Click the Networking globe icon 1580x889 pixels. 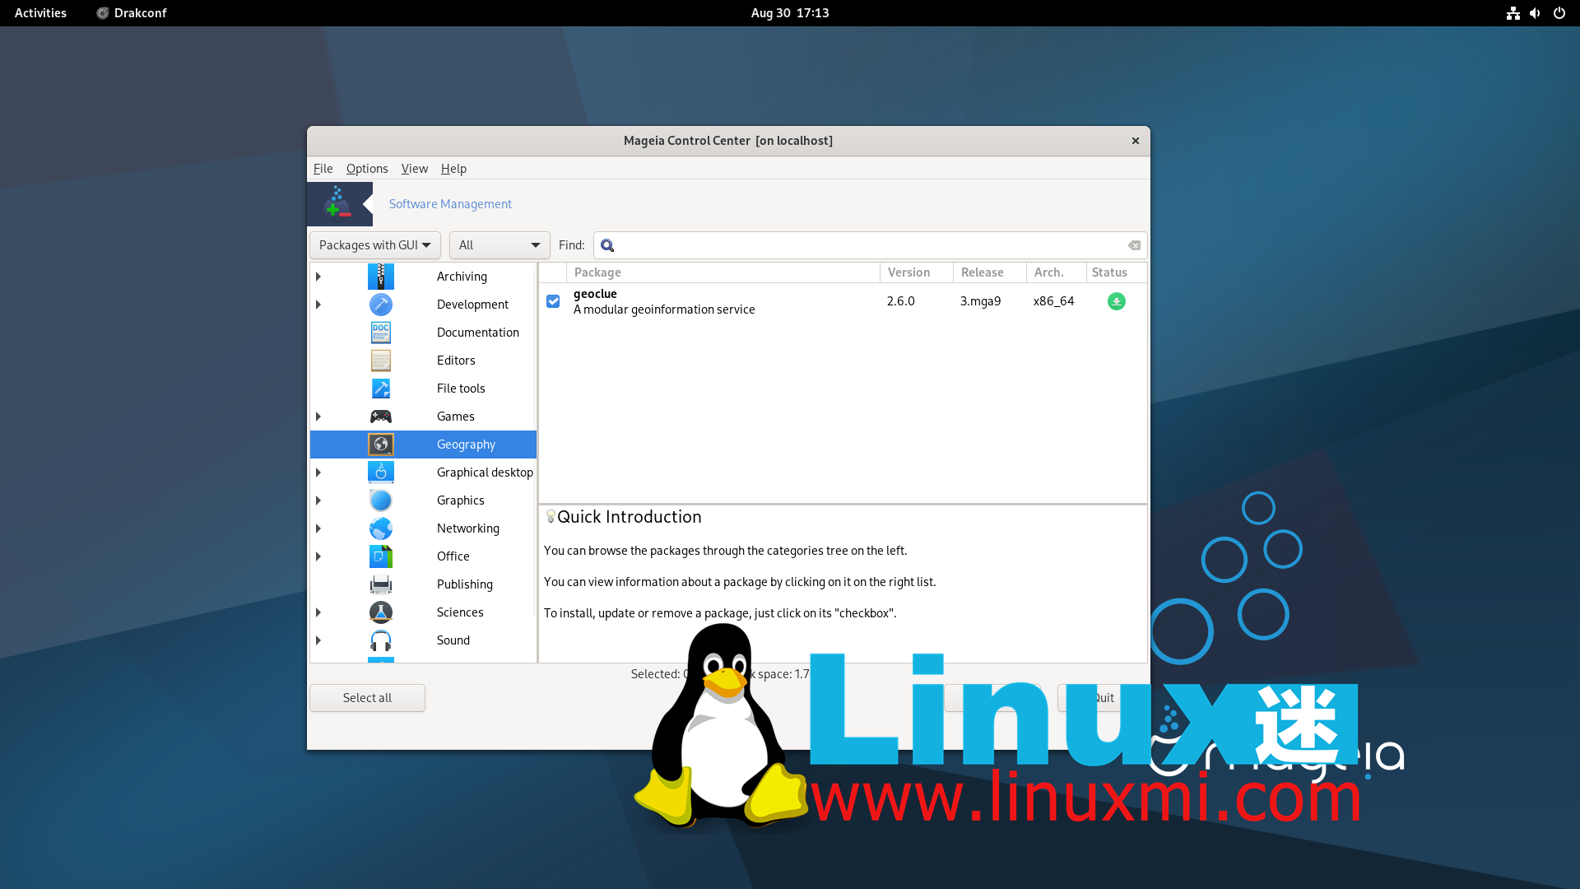(380, 528)
